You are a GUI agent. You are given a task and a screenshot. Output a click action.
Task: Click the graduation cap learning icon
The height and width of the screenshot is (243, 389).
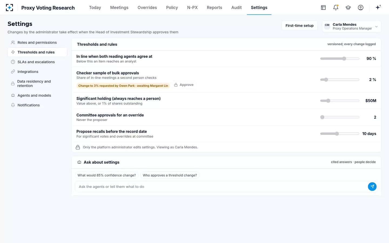pyautogui.click(x=348, y=8)
